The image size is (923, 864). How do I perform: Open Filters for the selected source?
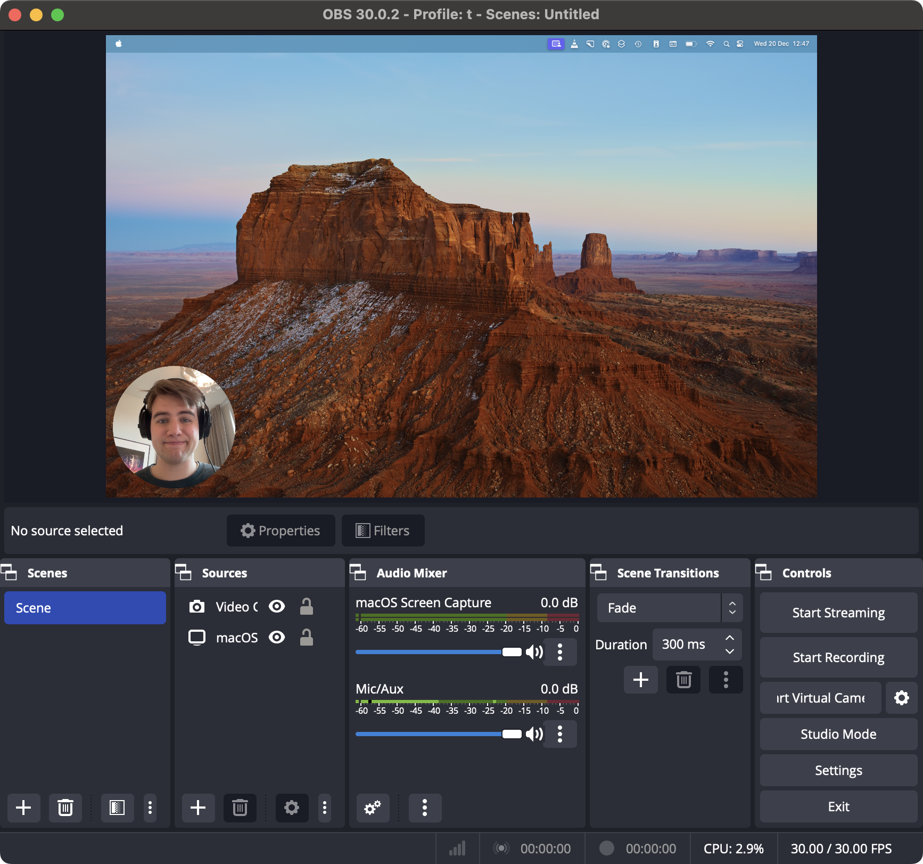click(x=383, y=531)
